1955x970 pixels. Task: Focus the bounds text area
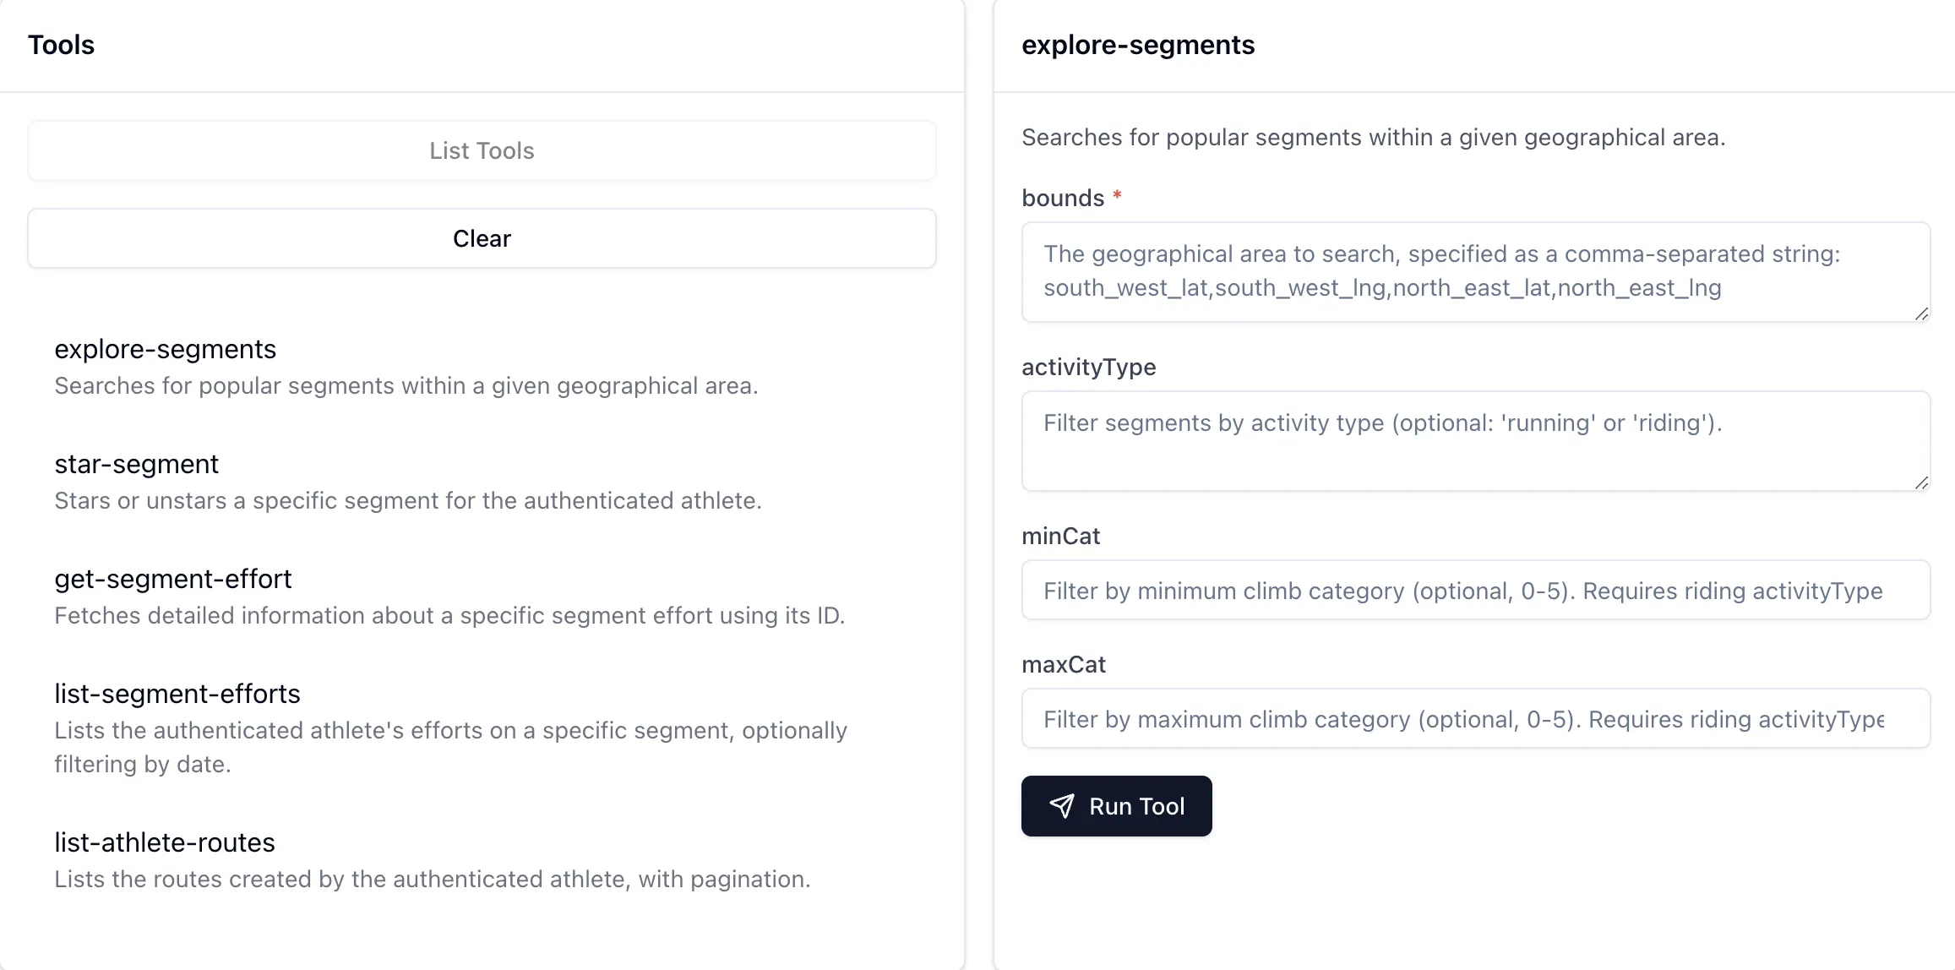(1475, 272)
